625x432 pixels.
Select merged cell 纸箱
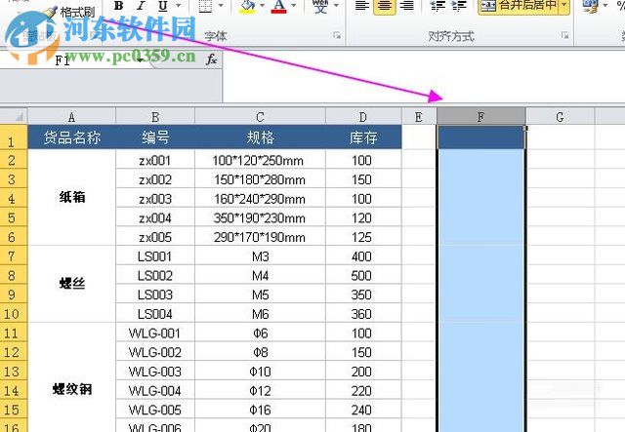pos(71,198)
